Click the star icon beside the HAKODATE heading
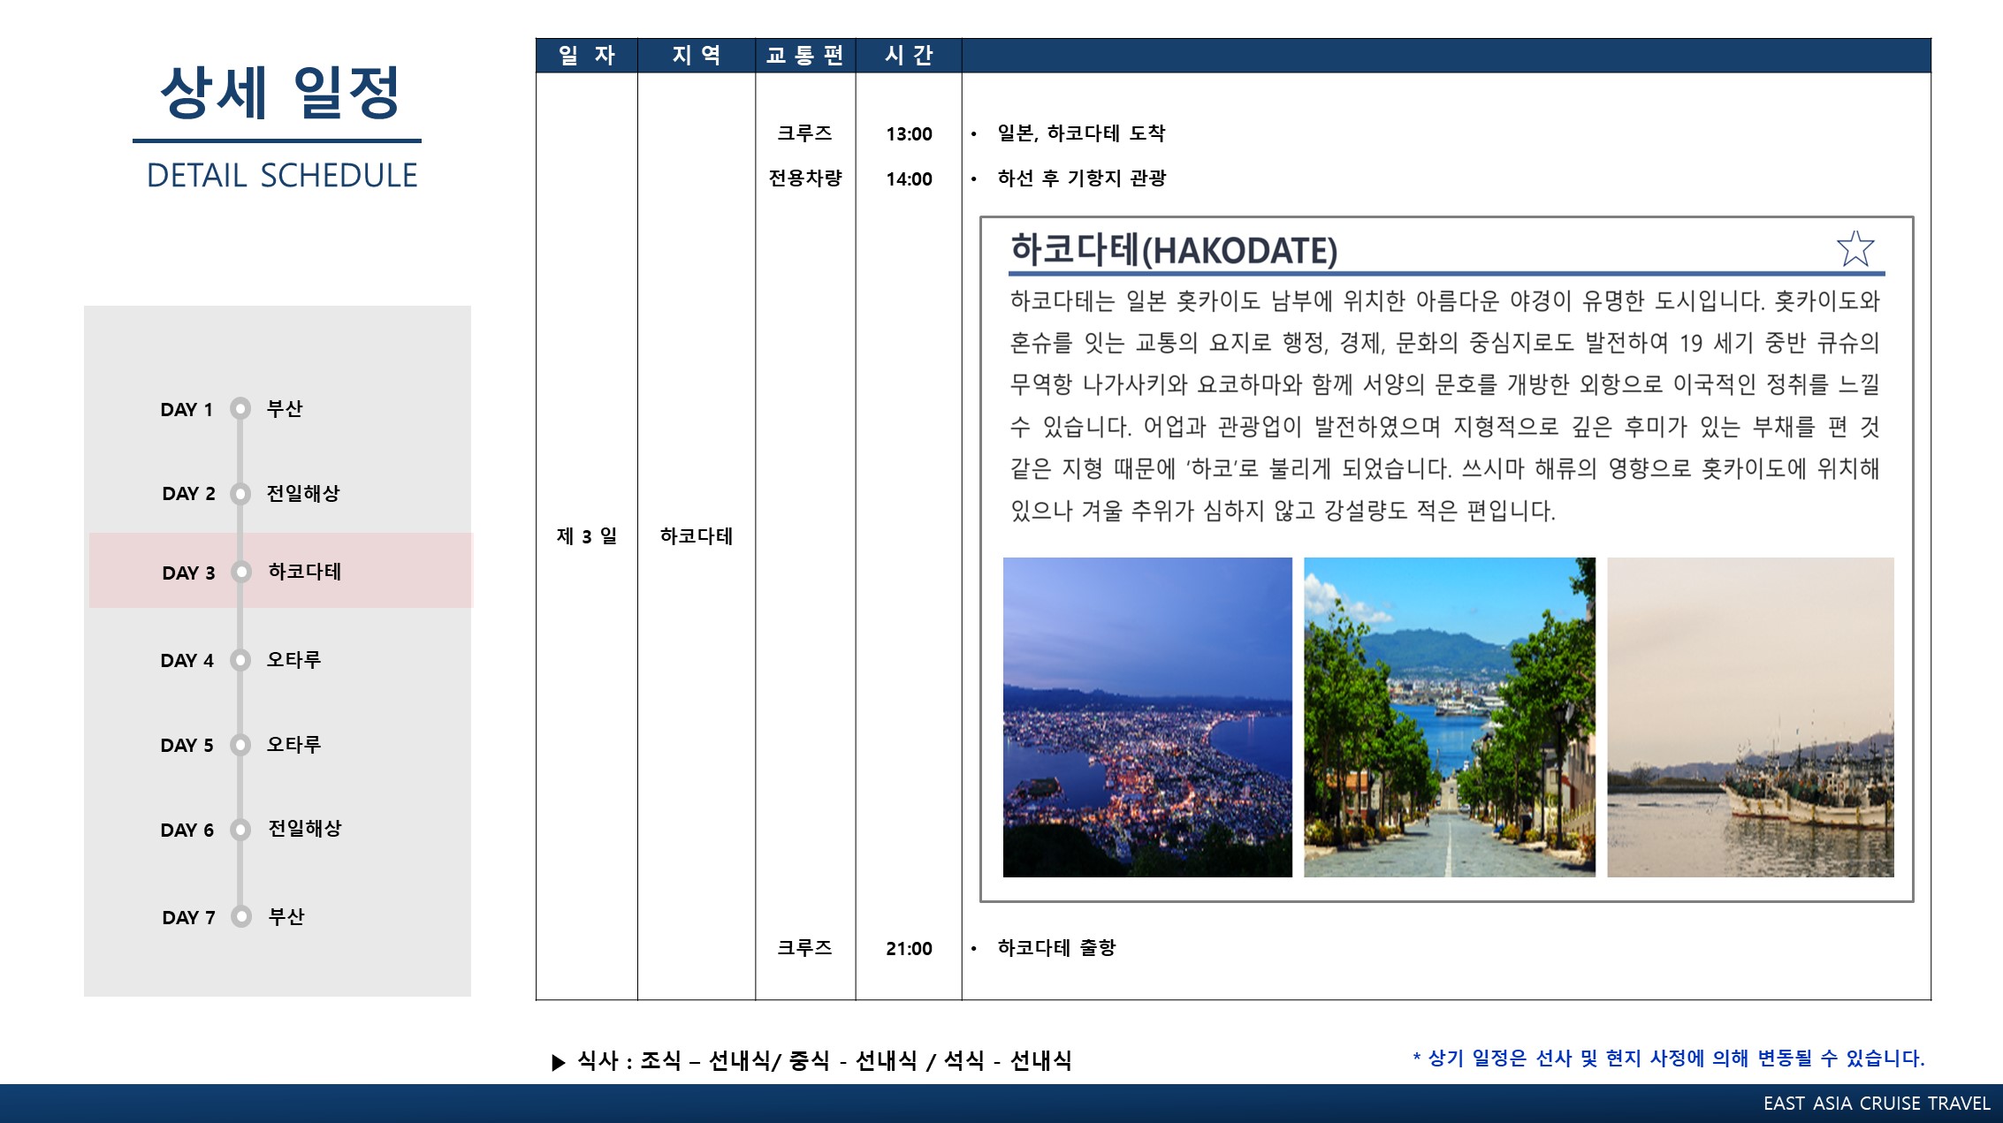The width and height of the screenshot is (2003, 1123). [1854, 248]
